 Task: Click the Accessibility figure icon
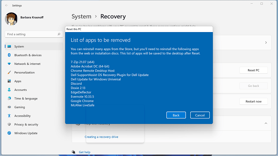[x=9, y=116]
